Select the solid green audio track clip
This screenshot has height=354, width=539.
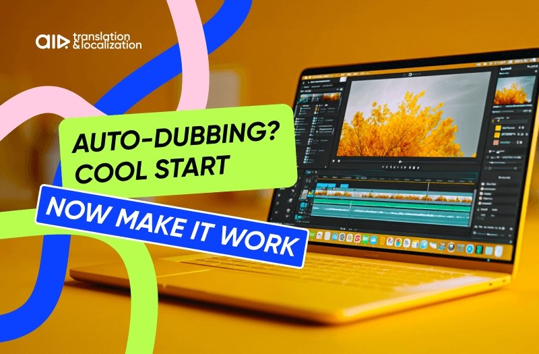392,205
